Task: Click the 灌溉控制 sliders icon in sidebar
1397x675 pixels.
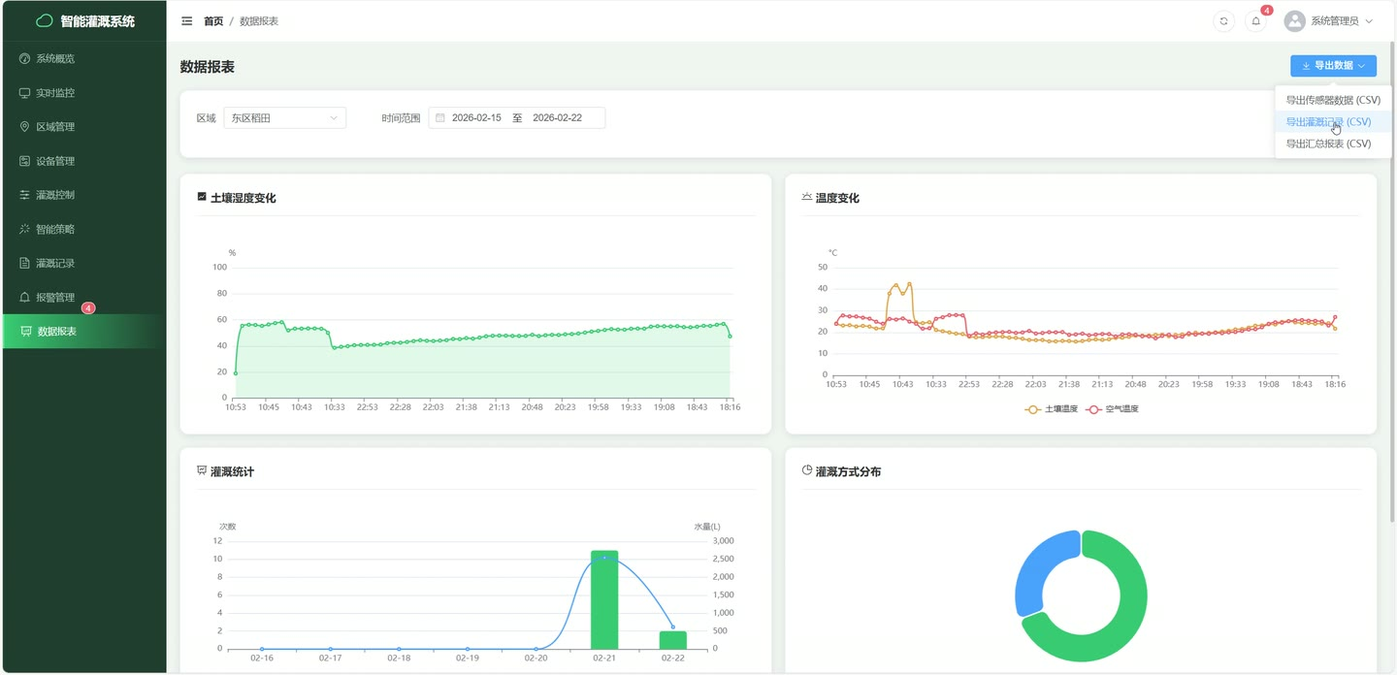Action: [x=25, y=195]
